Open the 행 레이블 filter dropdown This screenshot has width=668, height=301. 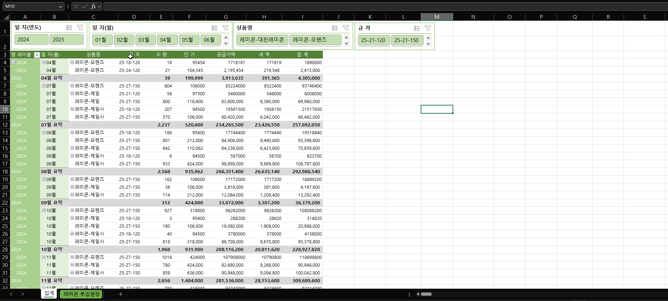pyautogui.click(x=37, y=55)
